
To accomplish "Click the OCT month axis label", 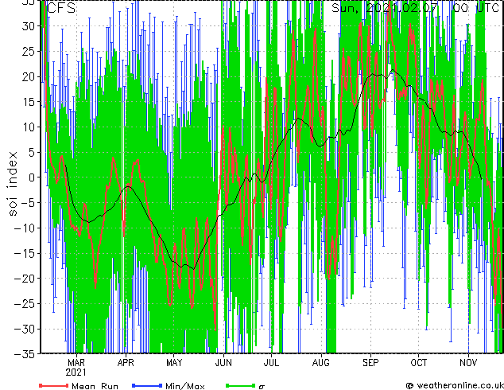I will [x=419, y=363].
